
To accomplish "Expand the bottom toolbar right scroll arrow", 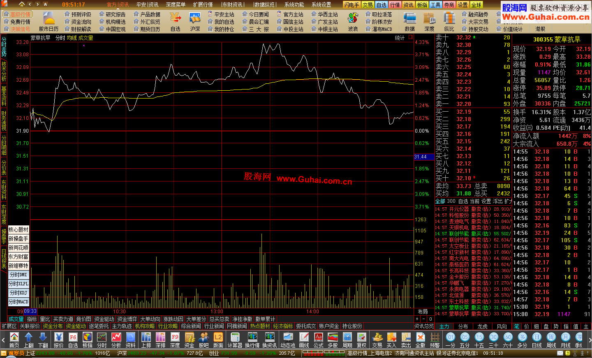I will point(589,340).
